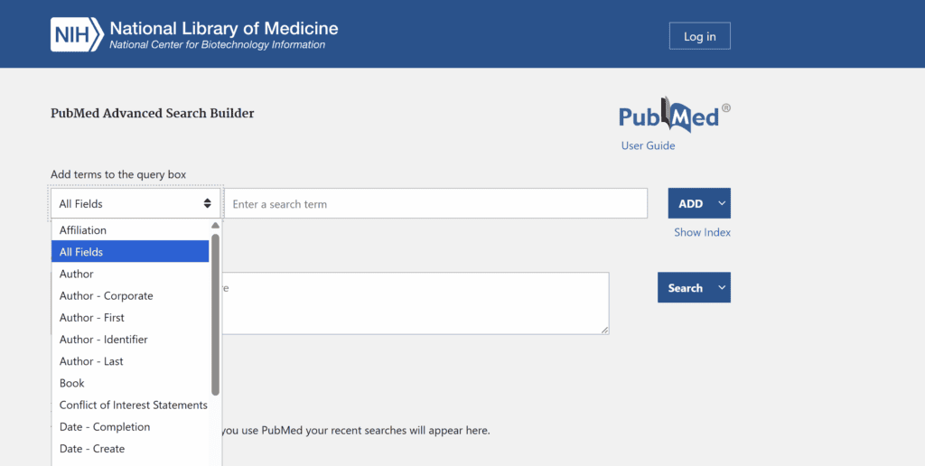Click the PubMed logo

tap(674, 115)
